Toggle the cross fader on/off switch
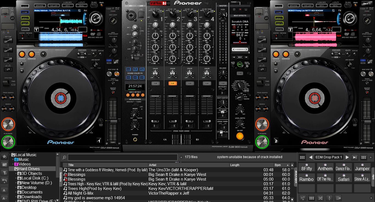The image size is (375, 202). tap(223, 128)
